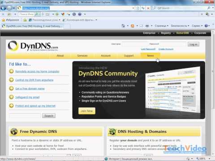This screenshot has height=161, width=215.
Task: Expand the RSS feeds dropdown arrow
Action: 137,26
